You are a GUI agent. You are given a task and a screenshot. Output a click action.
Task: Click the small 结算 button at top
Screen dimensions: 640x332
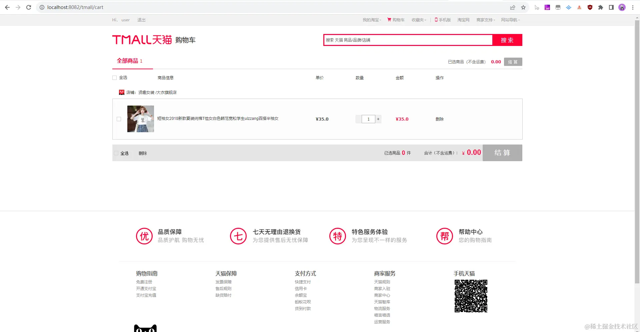(x=513, y=62)
